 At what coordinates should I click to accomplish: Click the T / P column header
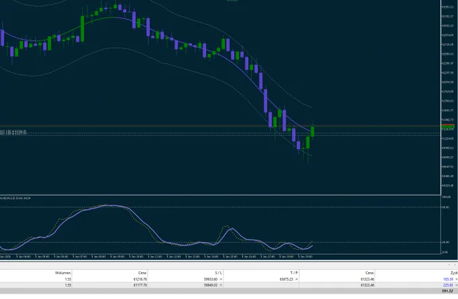coord(294,273)
